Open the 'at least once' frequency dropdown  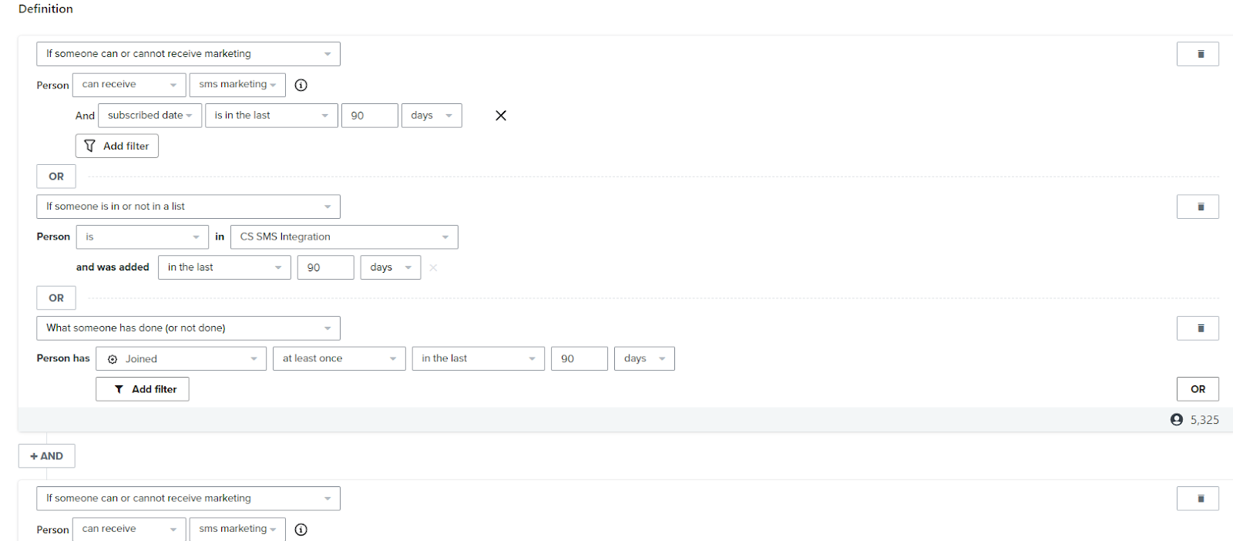(x=339, y=358)
